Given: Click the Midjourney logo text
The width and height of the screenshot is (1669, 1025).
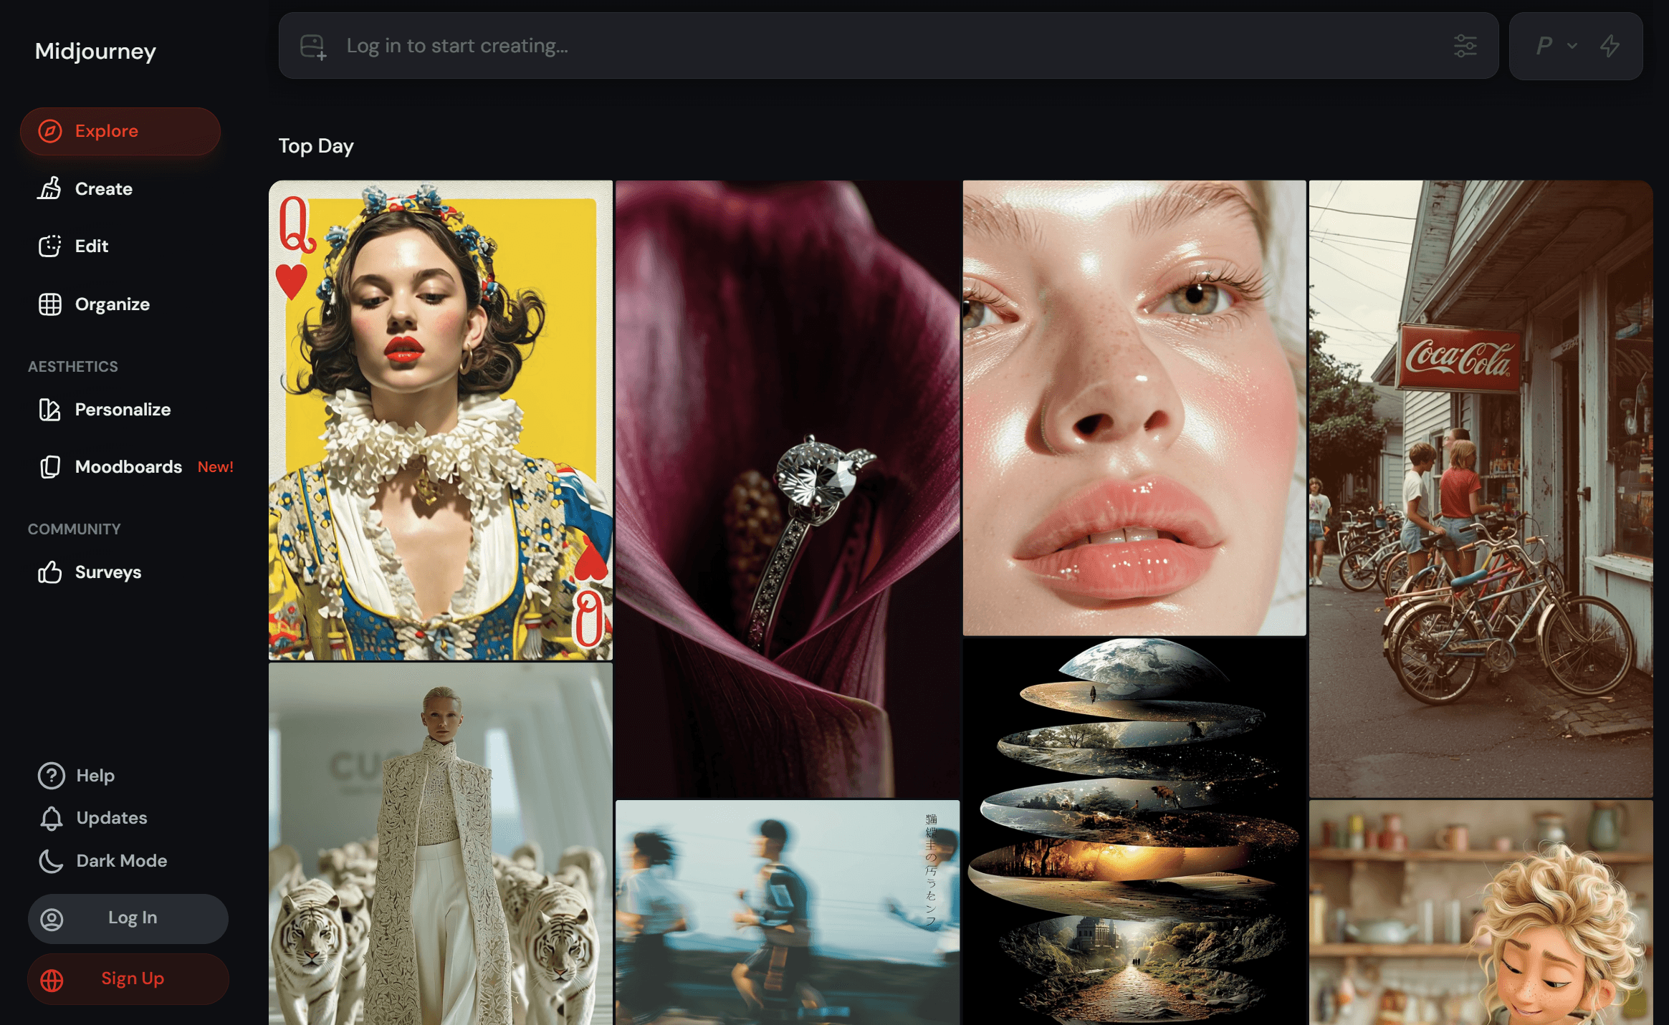Looking at the screenshot, I should coord(95,52).
